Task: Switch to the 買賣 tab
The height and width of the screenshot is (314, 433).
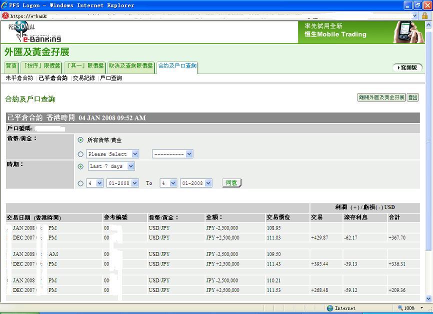Action: [x=11, y=66]
